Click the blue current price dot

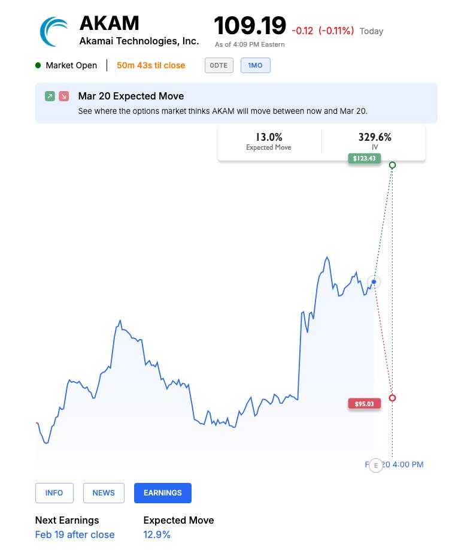(374, 282)
